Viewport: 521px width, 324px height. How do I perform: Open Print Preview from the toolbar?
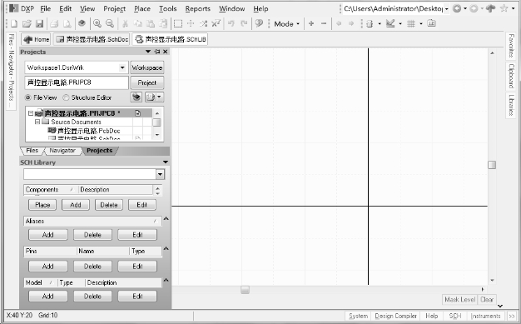pyautogui.click(x=67, y=23)
